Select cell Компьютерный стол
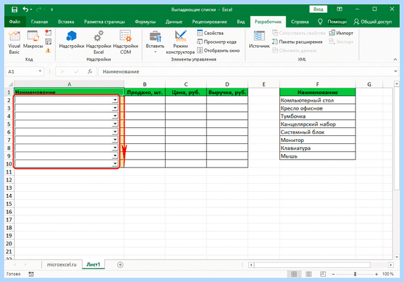 click(317, 100)
